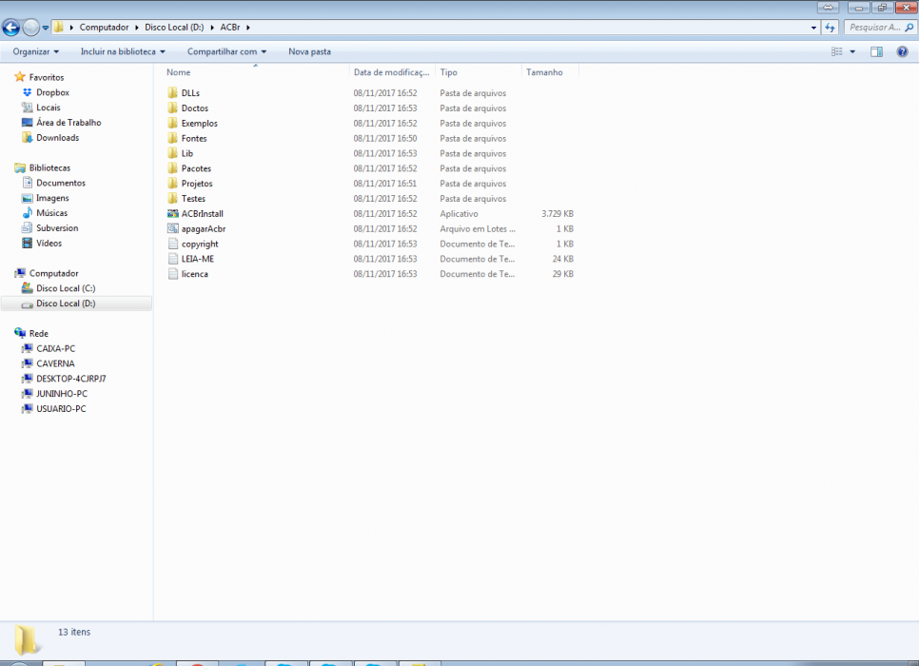Image resolution: width=919 pixels, height=666 pixels.
Task: Select the Lib folder icon
Action: [x=172, y=153]
